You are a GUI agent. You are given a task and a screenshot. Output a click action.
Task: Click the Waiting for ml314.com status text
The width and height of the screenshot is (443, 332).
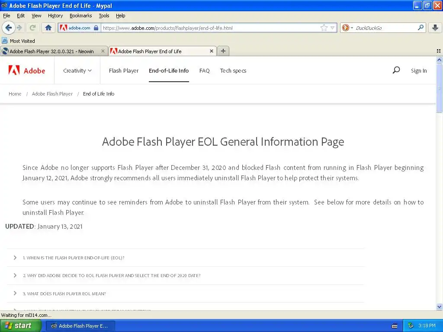point(26,315)
